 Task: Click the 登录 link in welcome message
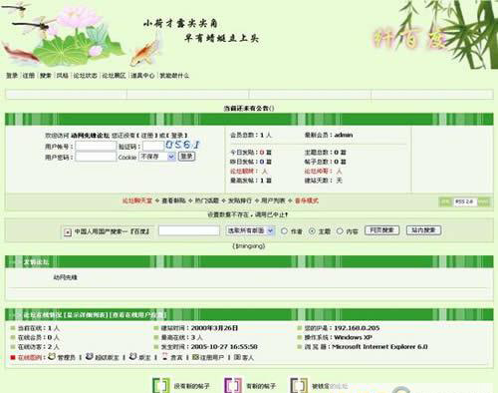point(177,136)
